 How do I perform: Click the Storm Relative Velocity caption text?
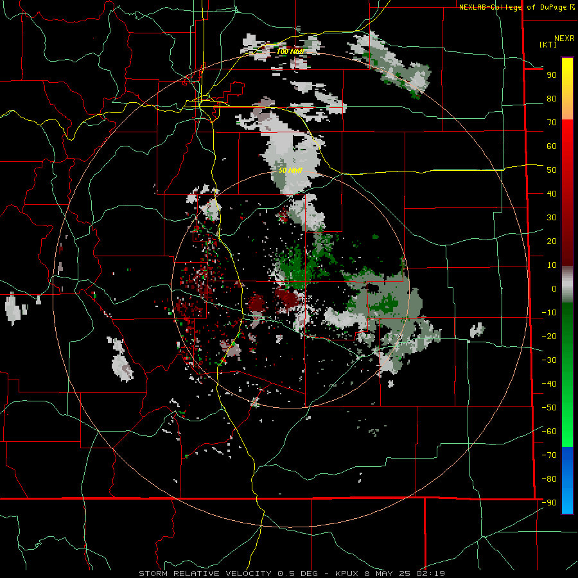(x=292, y=574)
